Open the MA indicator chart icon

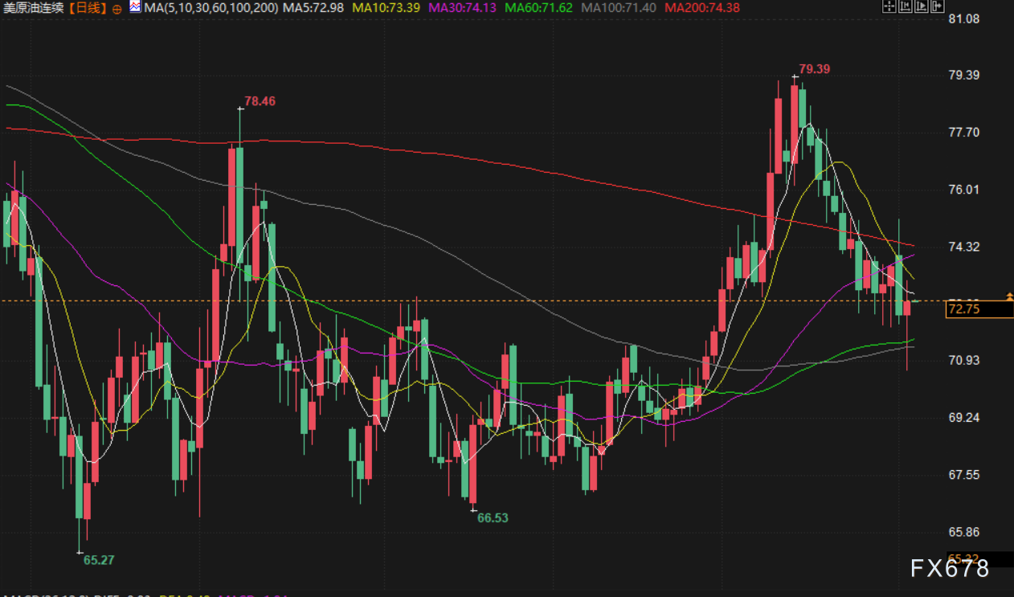[134, 7]
